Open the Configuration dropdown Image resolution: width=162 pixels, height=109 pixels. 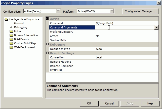(58, 11)
